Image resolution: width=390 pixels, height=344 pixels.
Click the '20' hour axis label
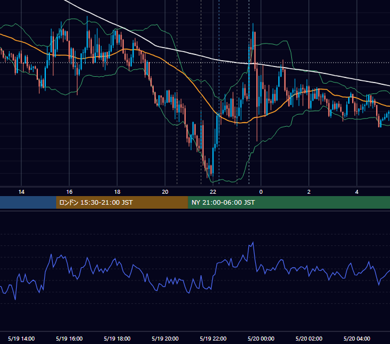click(x=165, y=192)
